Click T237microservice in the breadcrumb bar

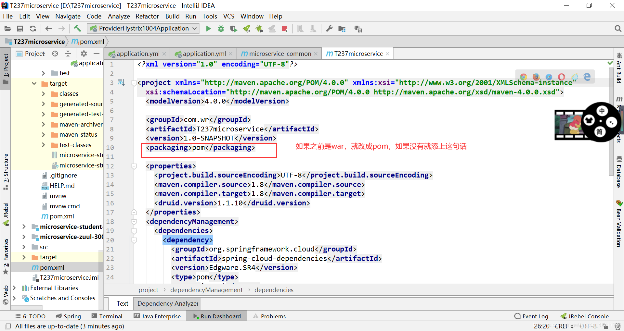tap(39, 42)
